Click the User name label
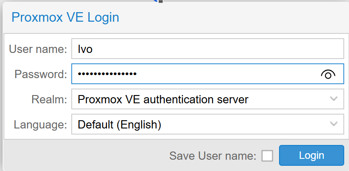349x171 pixels. pos(38,49)
